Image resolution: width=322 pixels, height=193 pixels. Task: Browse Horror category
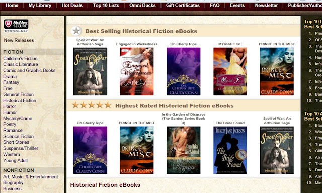10,106
